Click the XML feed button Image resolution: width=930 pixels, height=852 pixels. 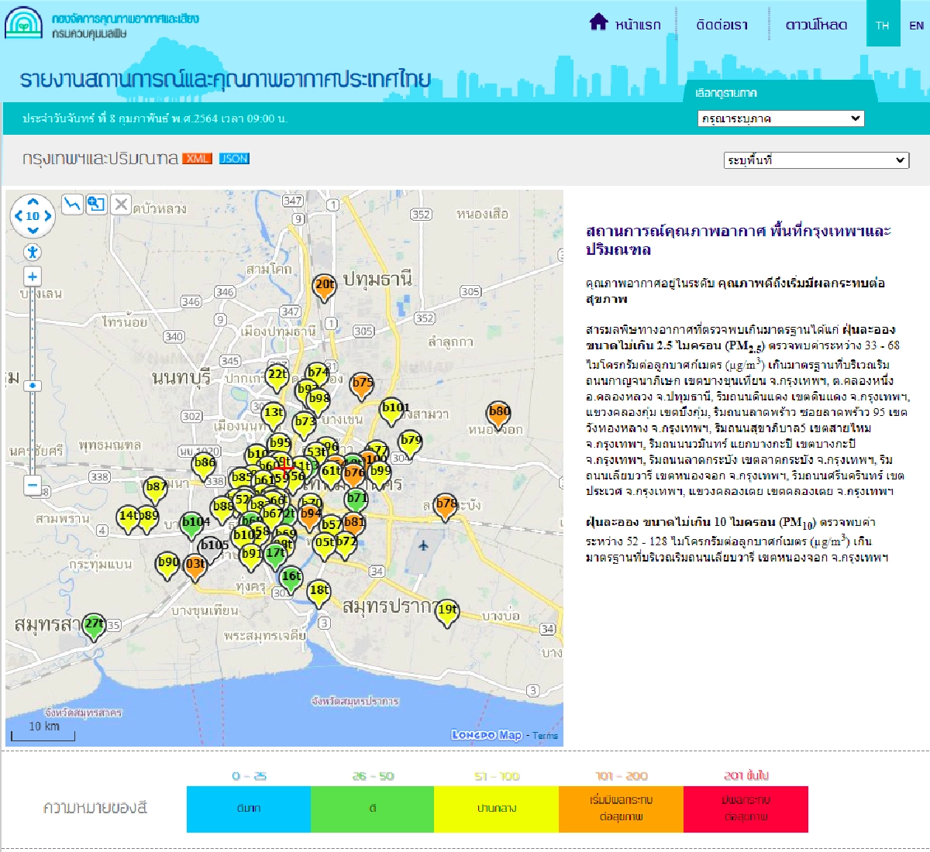197,159
